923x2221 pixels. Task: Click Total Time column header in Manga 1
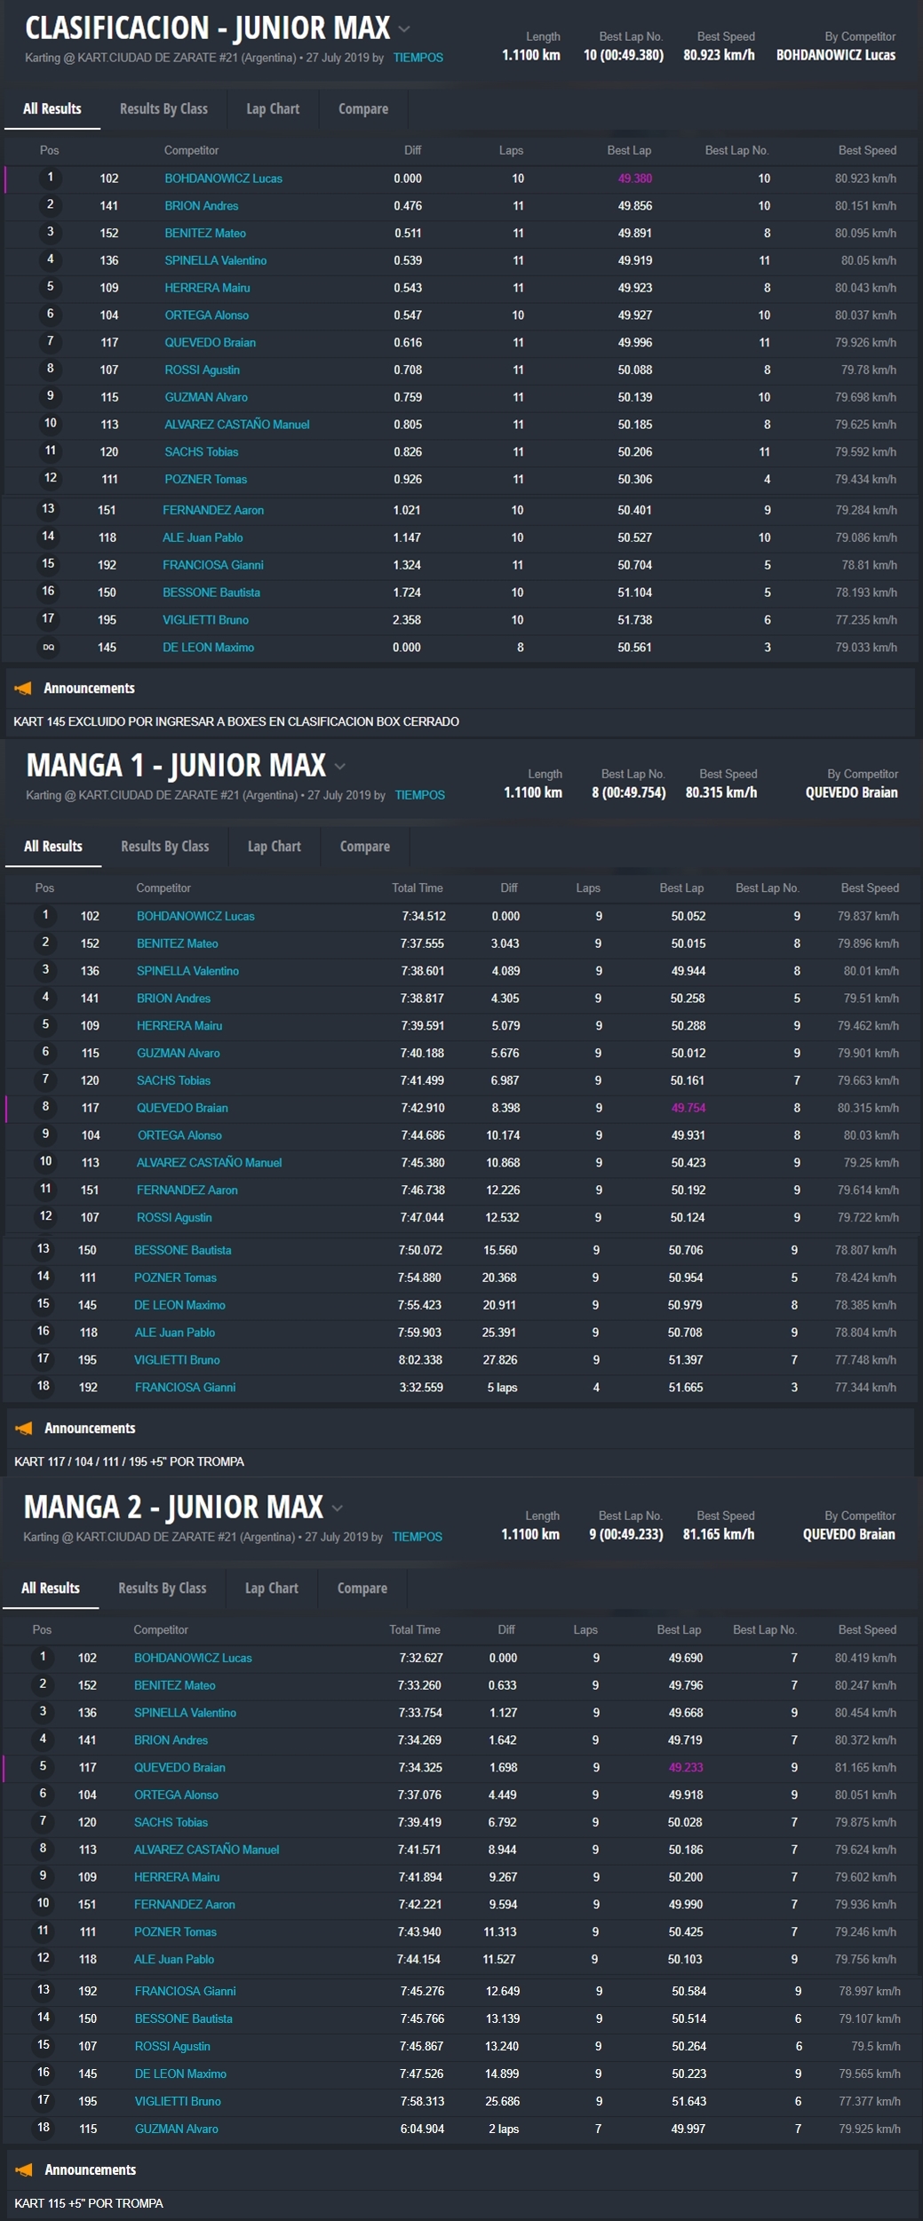[417, 888]
